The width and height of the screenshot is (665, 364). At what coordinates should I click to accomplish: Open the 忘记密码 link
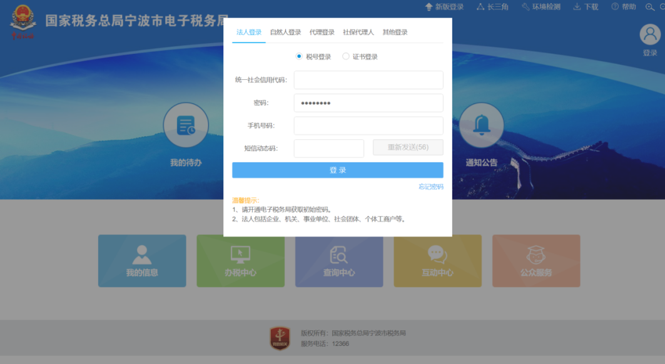point(431,187)
